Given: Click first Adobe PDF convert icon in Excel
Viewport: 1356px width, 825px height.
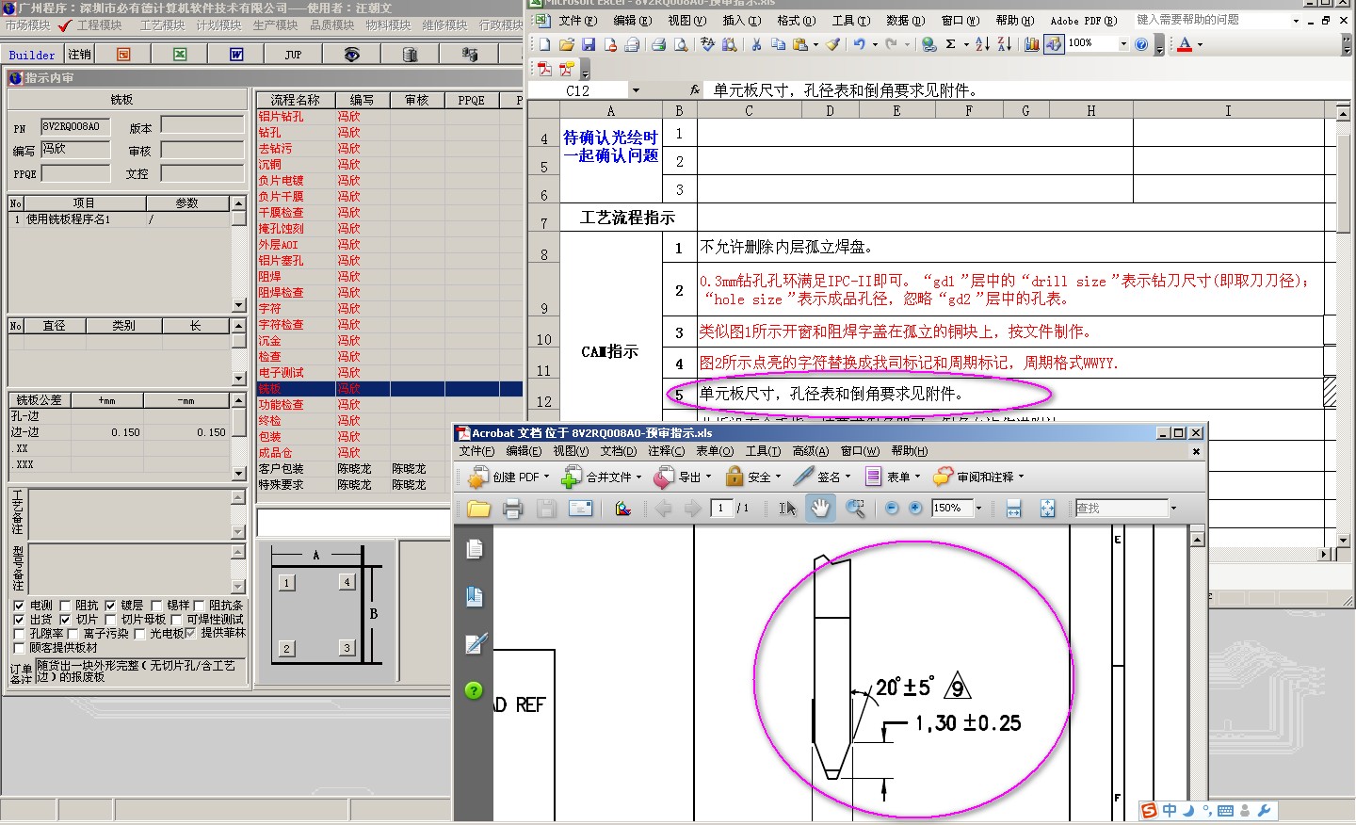Looking at the screenshot, I should (x=544, y=69).
